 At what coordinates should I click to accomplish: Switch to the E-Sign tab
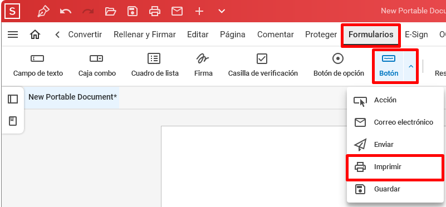pyautogui.click(x=416, y=34)
